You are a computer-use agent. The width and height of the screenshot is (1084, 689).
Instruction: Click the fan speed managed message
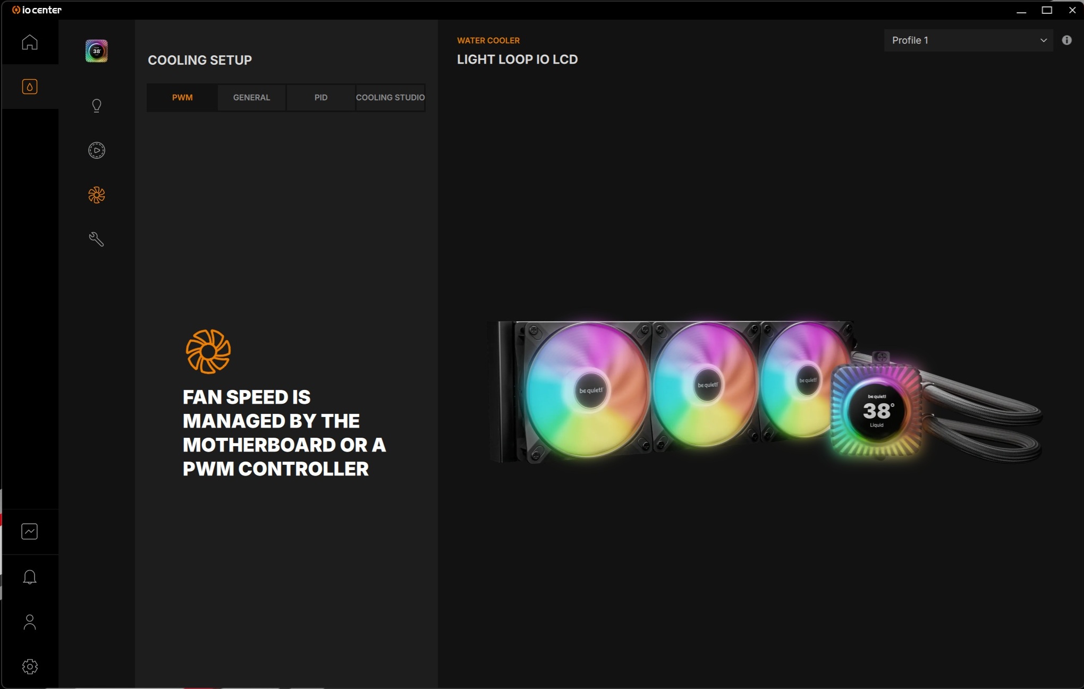[284, 433]
